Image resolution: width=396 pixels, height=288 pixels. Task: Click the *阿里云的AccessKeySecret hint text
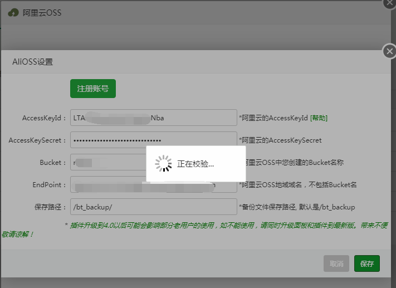pos(280,140)
